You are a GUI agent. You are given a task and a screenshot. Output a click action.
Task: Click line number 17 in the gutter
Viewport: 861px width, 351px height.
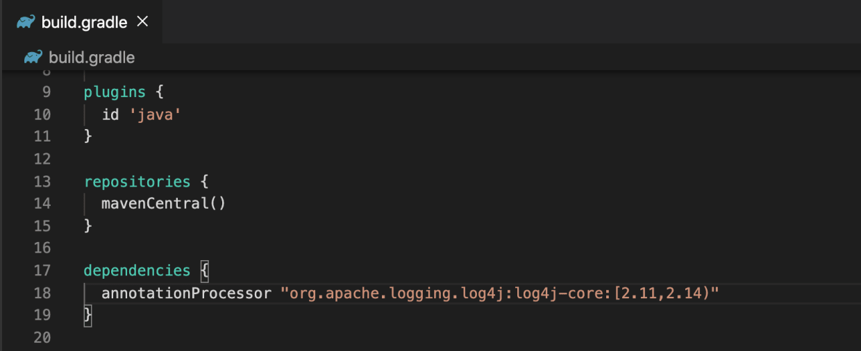(x=42, y=271)
